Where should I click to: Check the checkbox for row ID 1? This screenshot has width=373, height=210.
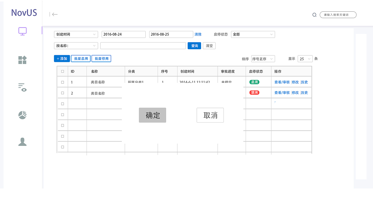tap(62, 82)
